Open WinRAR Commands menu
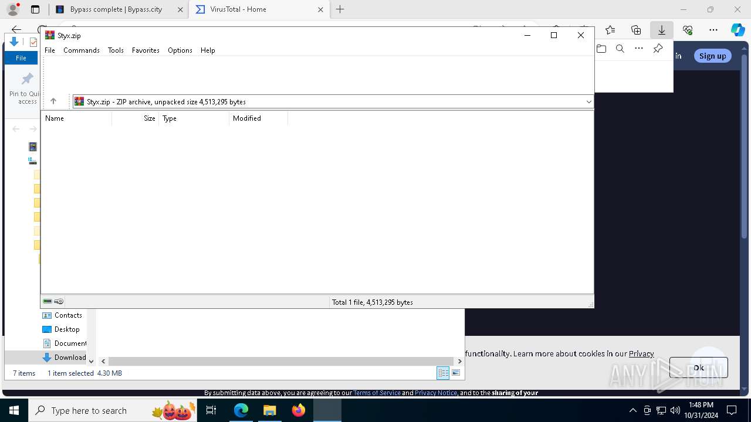751x422 pixels. [x=82, y=50]
